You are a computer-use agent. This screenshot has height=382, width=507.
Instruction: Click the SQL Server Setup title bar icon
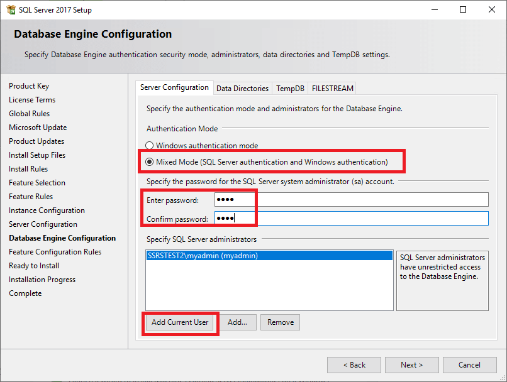(11, 9)
